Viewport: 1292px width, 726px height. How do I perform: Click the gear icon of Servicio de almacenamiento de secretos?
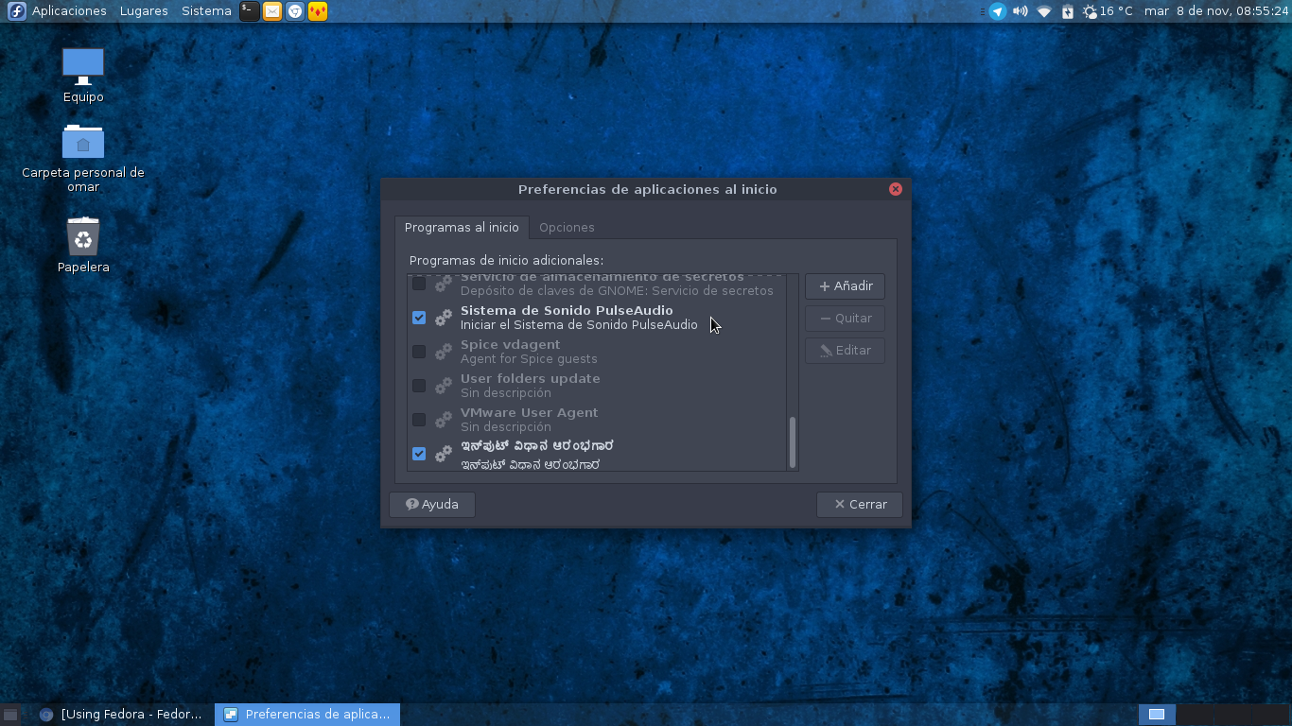pyautogui.click(x=444, y=284)
